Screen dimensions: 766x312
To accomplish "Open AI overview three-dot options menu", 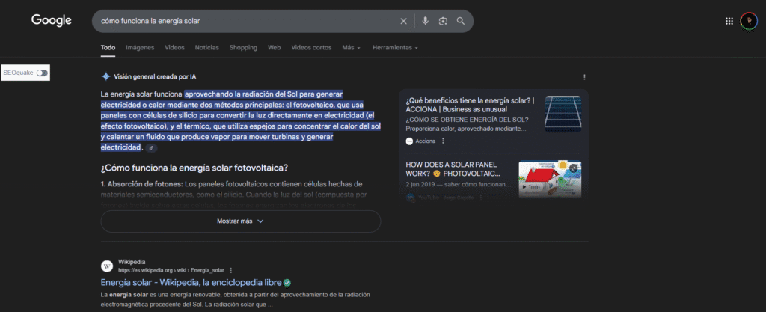I will pos(584,77).
